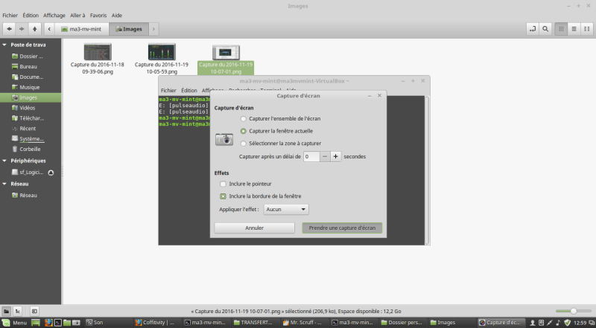Open Favoris menu
Screen dimensions: 596x328
[x=98, y=16]
